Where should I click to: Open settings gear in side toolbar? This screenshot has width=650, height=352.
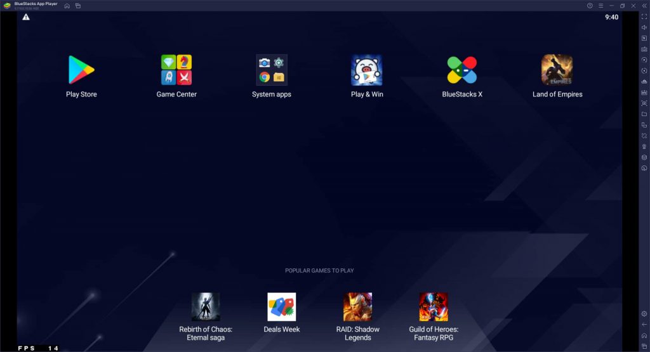(644, 314)
